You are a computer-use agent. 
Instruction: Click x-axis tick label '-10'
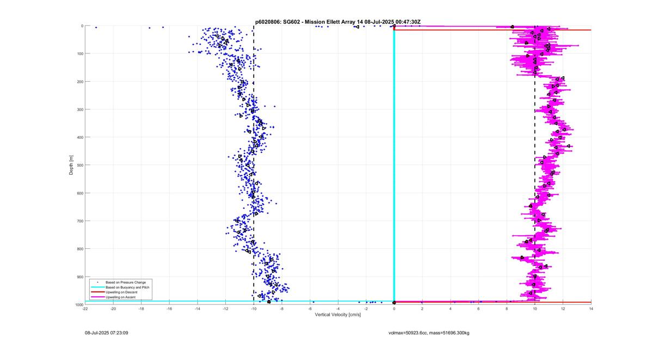[254, 308]
